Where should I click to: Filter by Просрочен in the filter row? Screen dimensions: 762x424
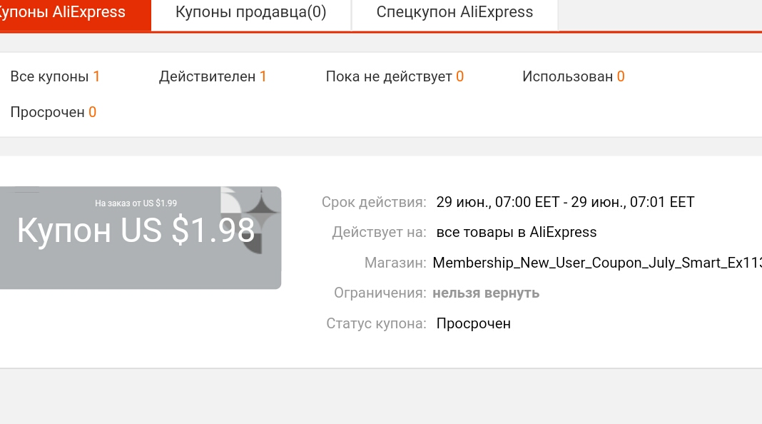point(54,112)
